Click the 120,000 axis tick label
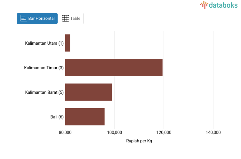The width and height of the screenshot is (241, 159). point(164,132)
